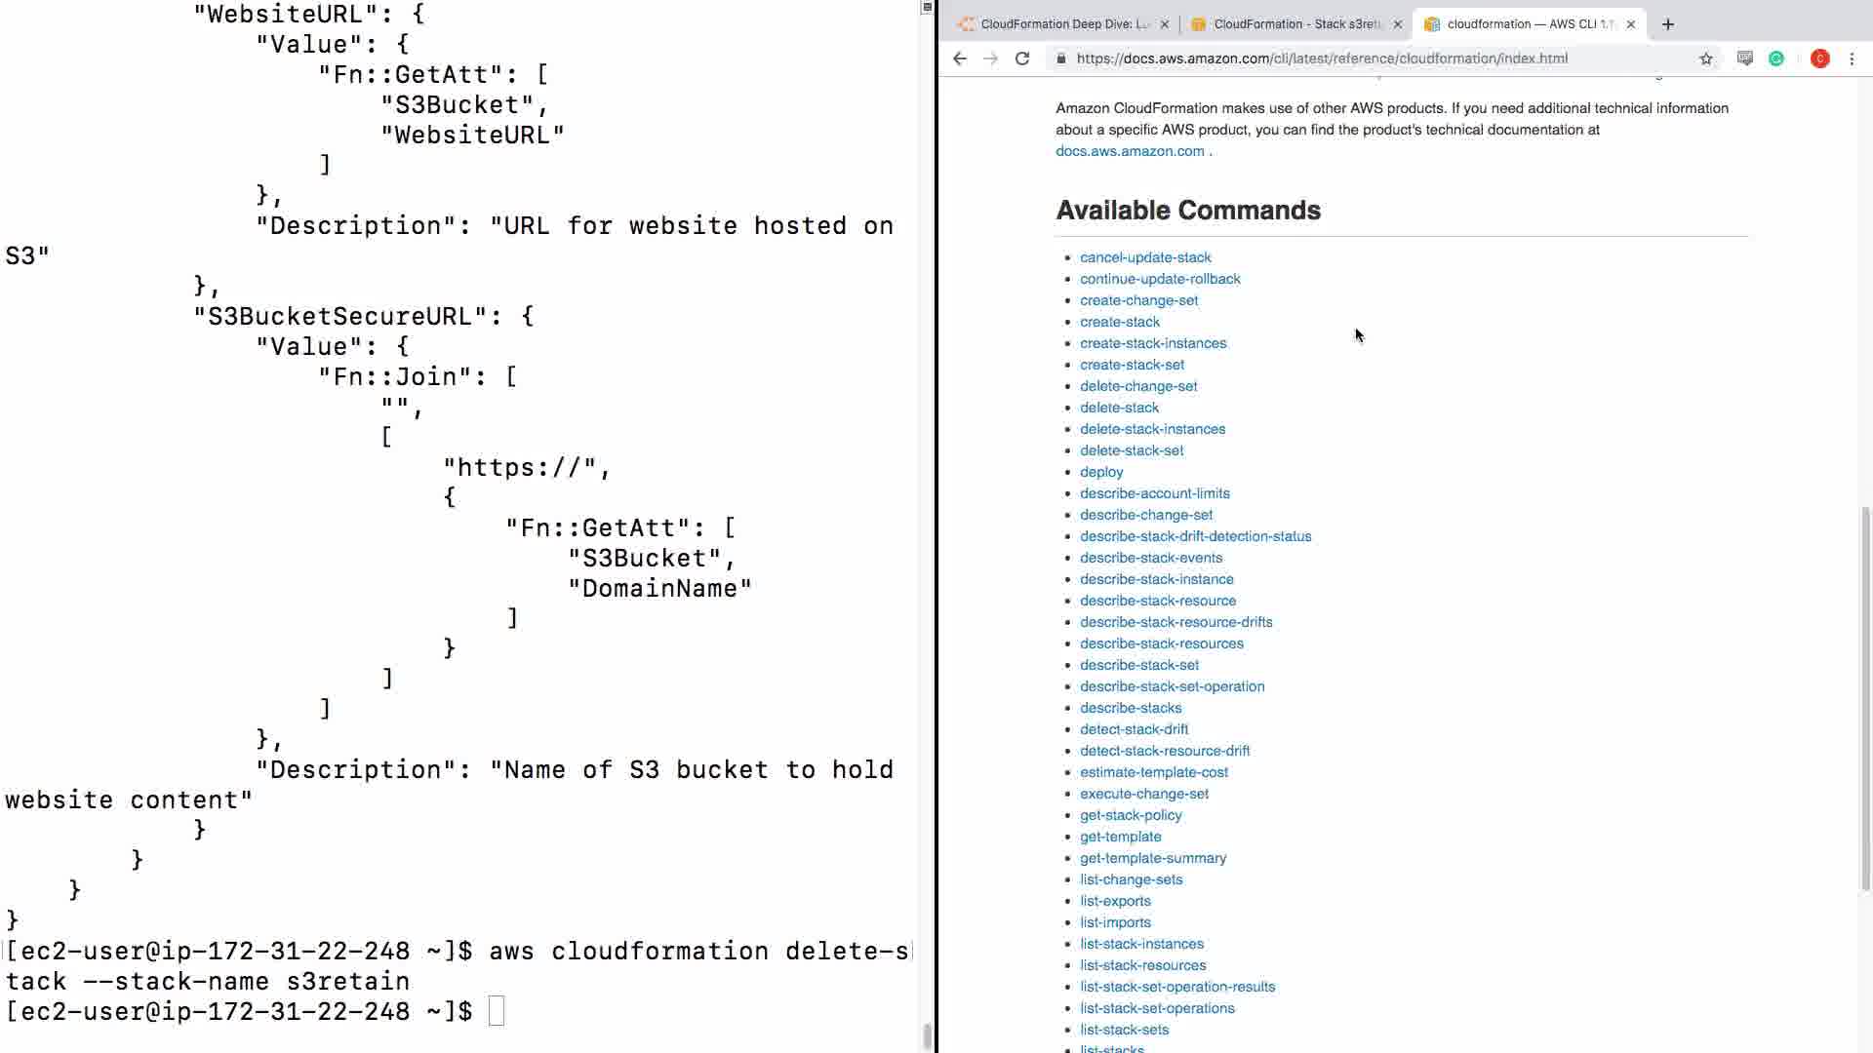This screenshot has width=1873, height=1053.
Task: Click the red profile avatar icon
Action: [x=1819, y=58]
